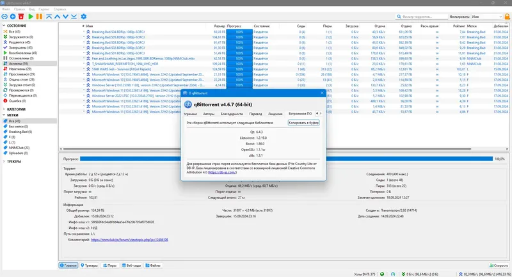Open the Вид menu

point(31,10)
